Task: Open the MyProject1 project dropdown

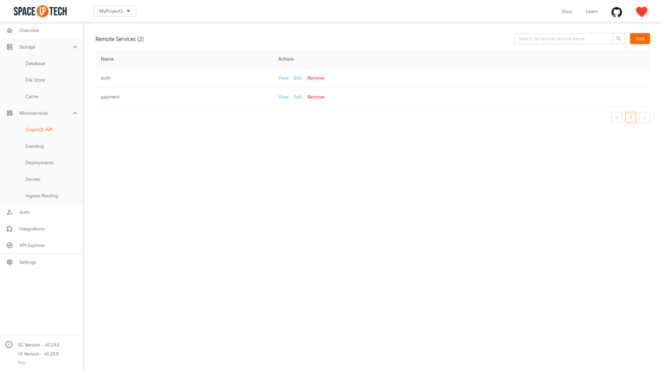Action: pos(115,11)
